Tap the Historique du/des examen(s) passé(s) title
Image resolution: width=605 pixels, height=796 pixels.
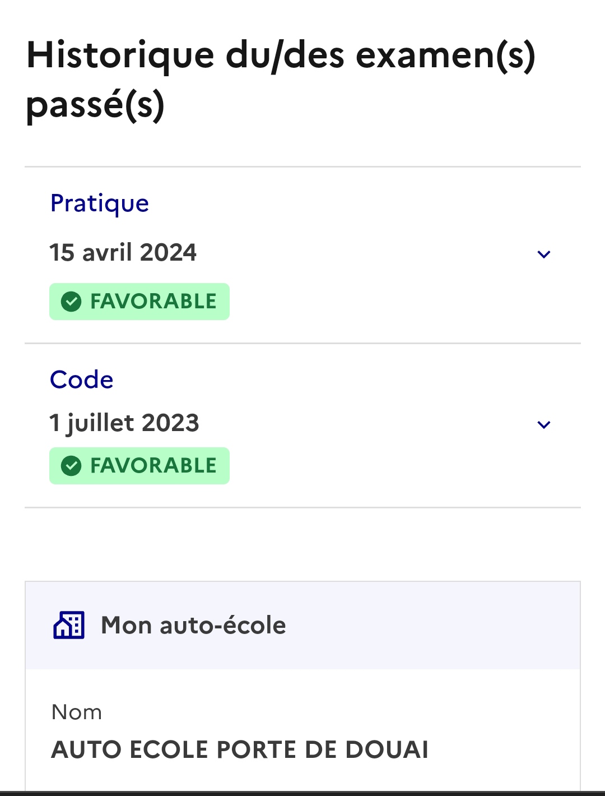[280, 80]
